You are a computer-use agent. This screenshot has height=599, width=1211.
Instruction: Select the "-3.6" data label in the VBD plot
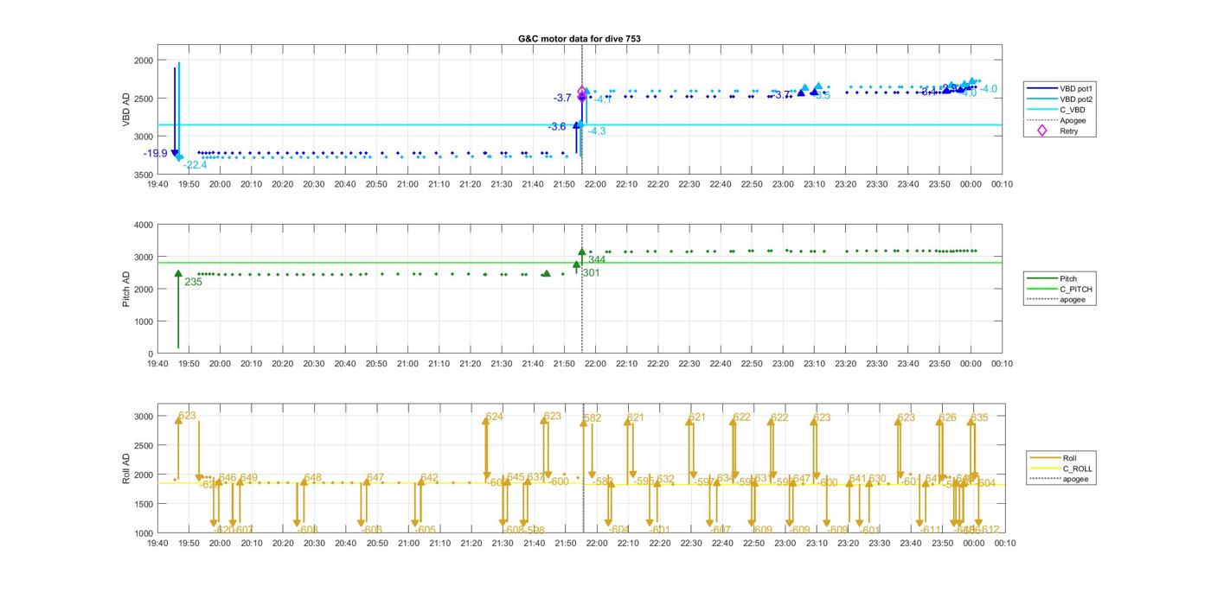(557, 126)
